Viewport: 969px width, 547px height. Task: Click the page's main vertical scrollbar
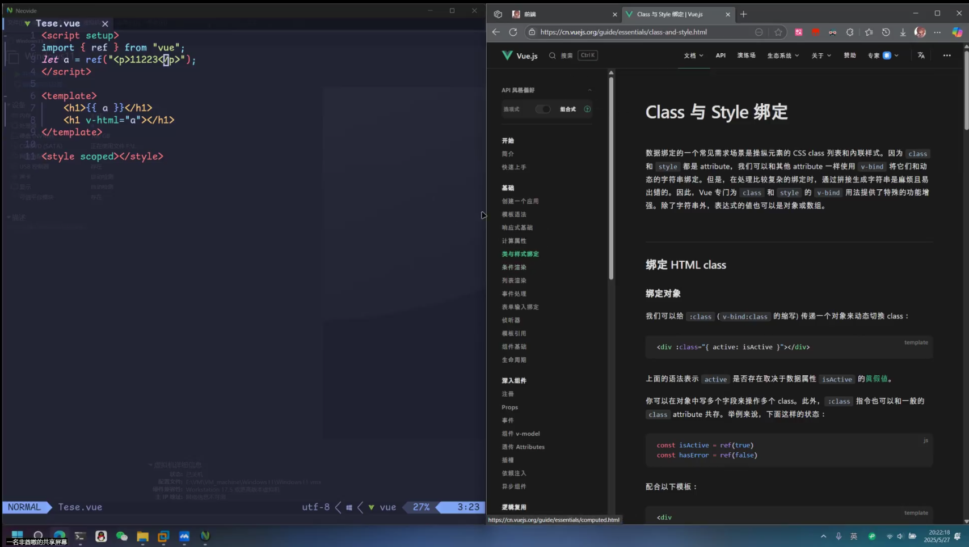(x=966, y=90)
